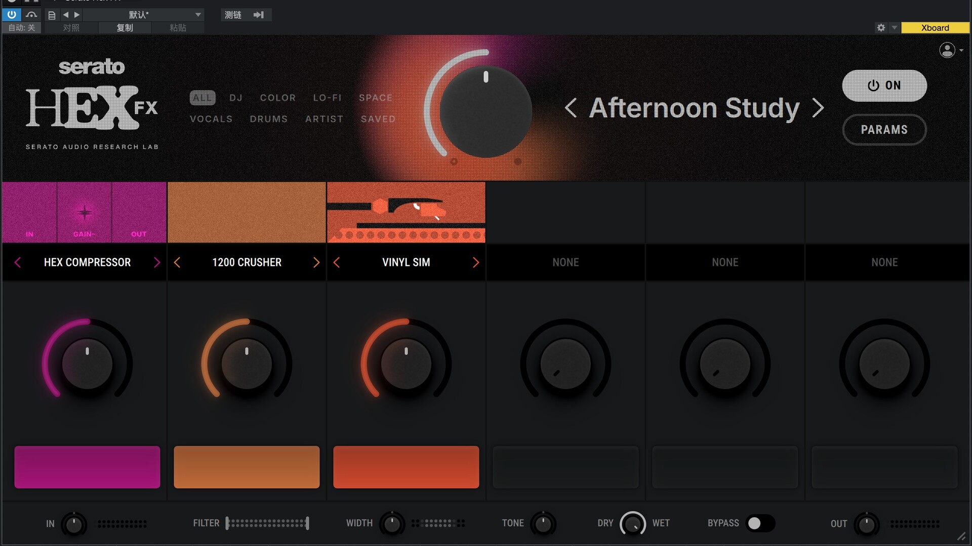Select next effect after 1200 CRUSHER
The width and height of the screenshot is (972, 546).
pyautogui.click(x=316, y=262)
